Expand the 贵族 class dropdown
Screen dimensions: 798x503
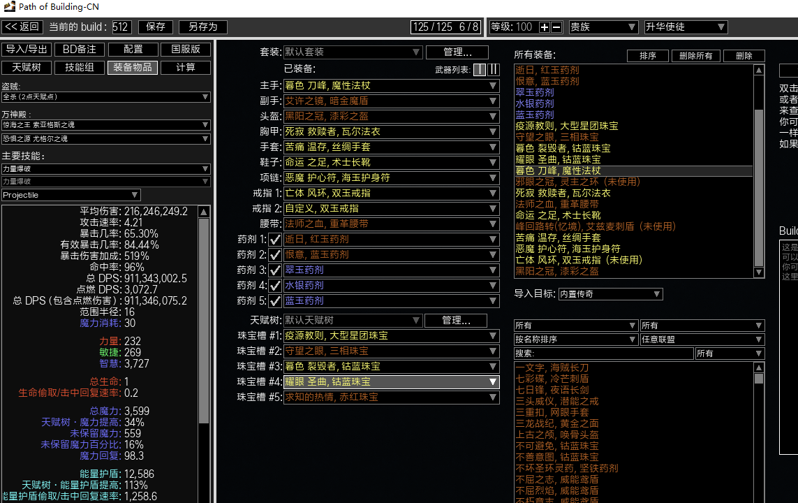point(603,27)
